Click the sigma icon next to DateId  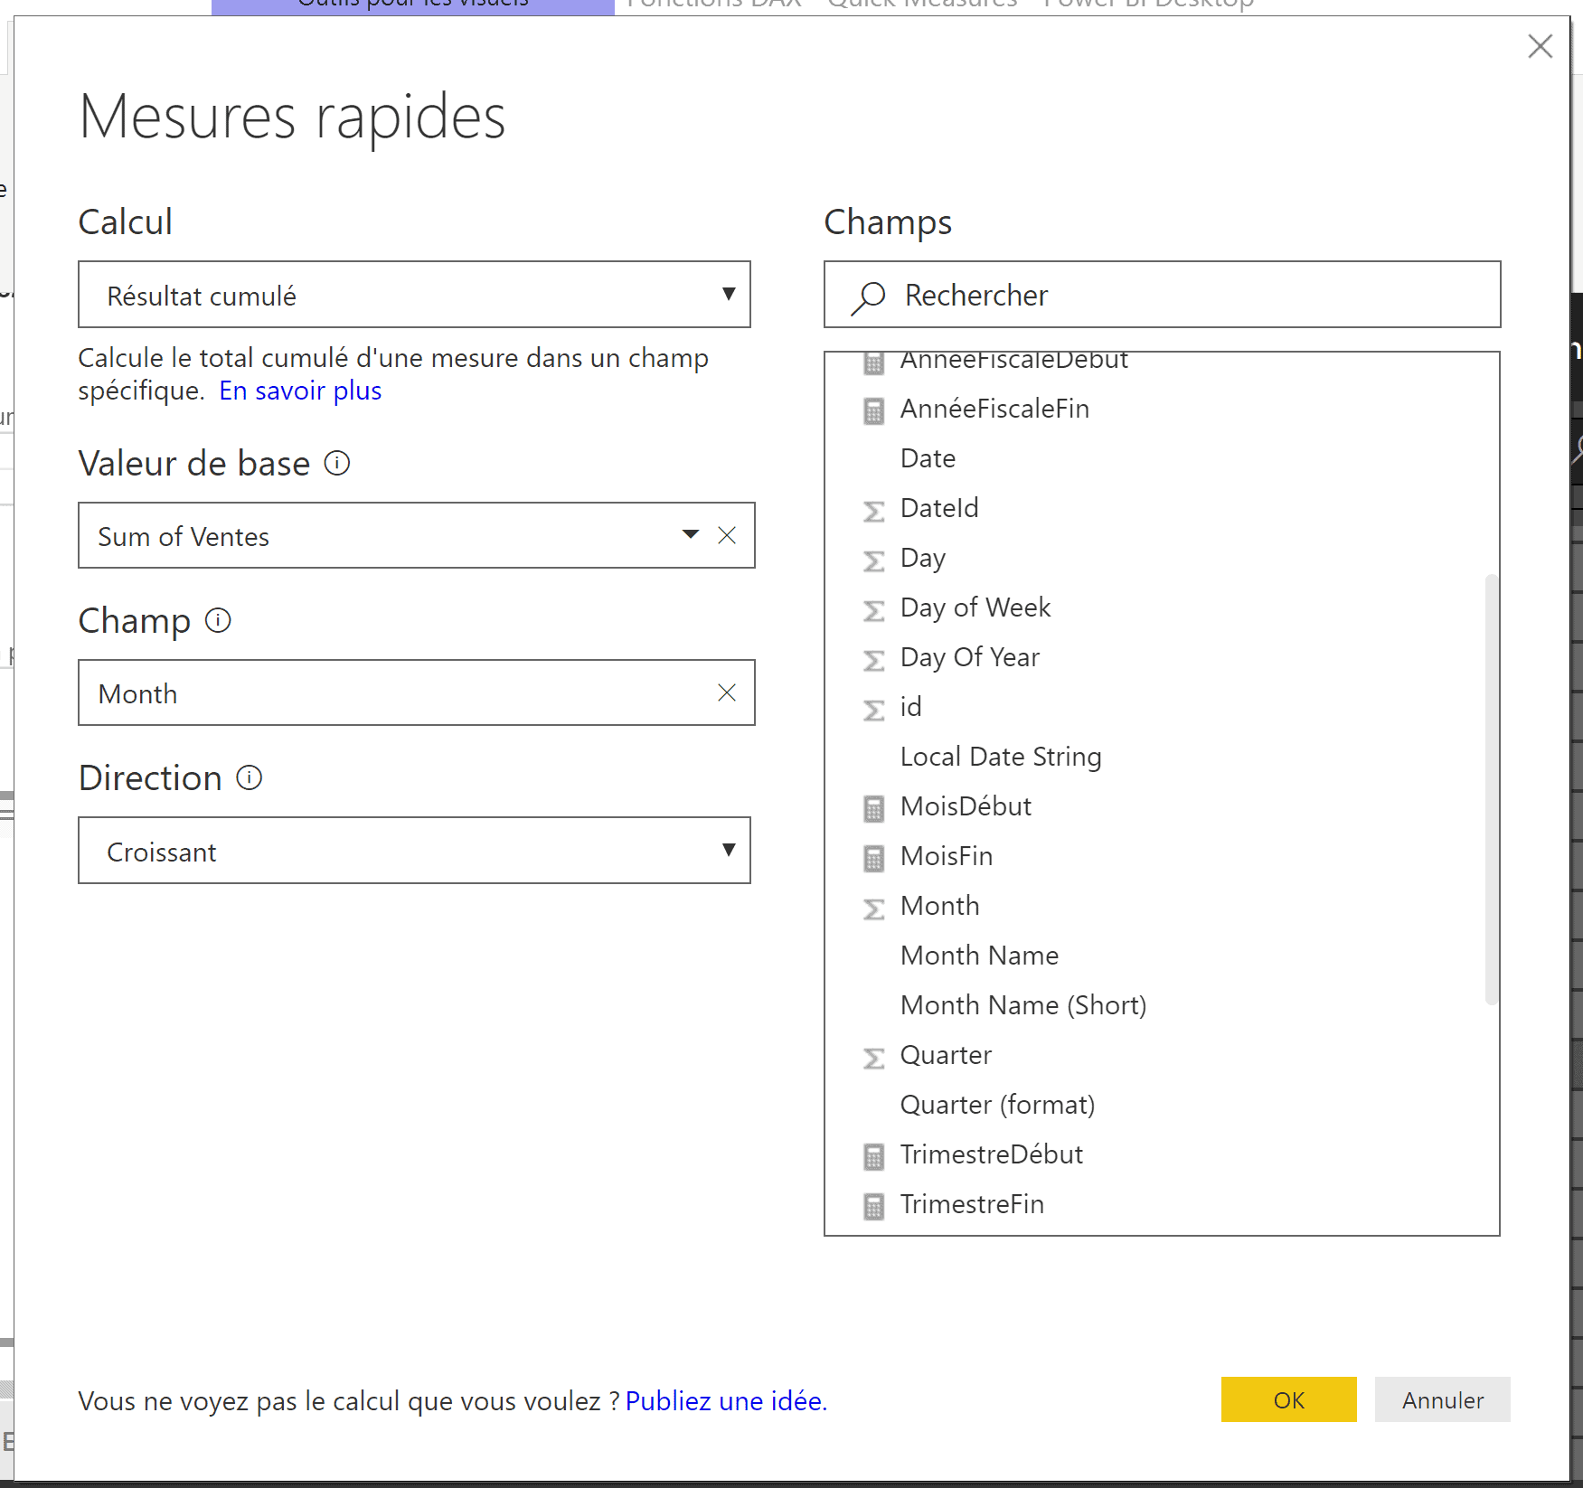click(x=873, y=510)
